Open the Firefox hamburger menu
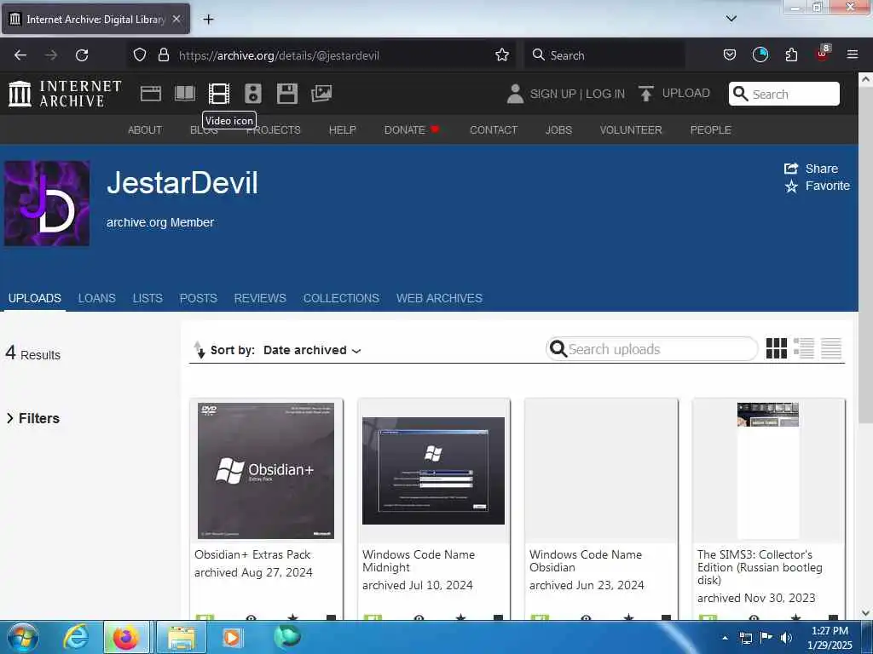This screenshot has height=654, width=873. (852, 54)
